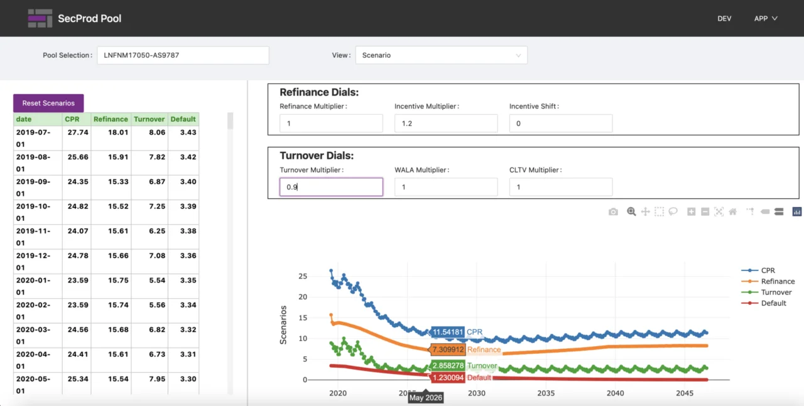Click the Zoom In plus icon
Viewport: 804px width, 406px height.
(x=691, y=212)
